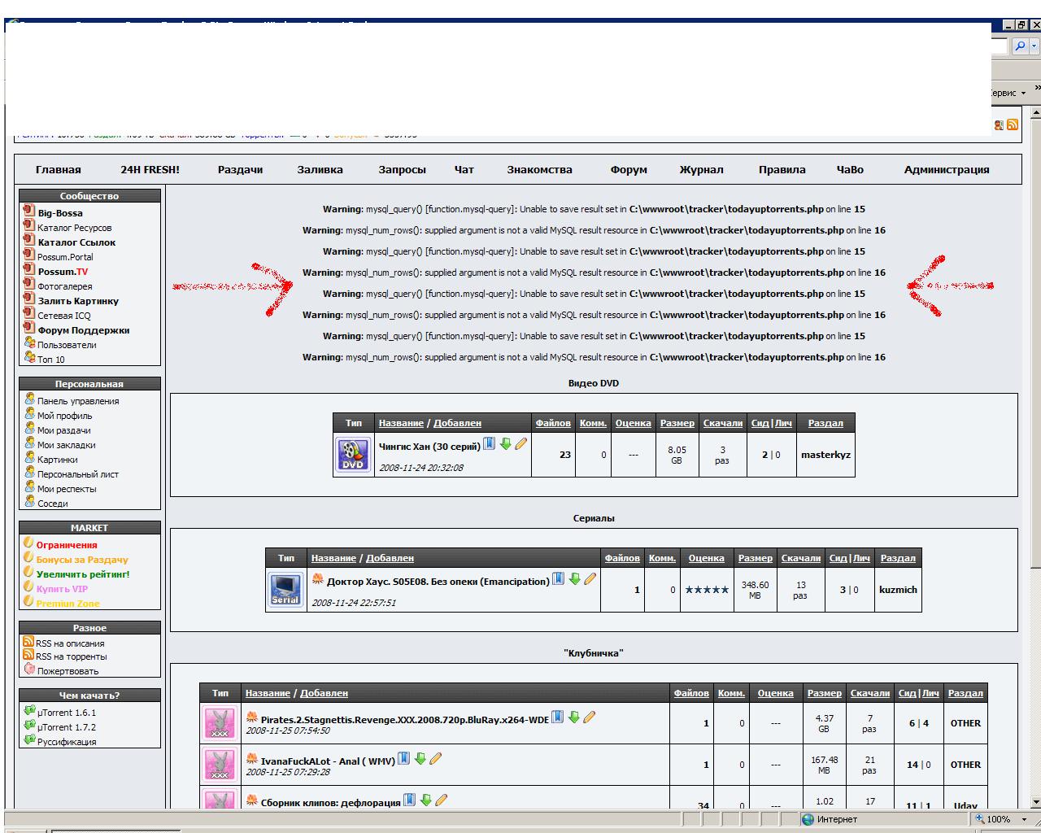Image resolution: width=1041 pixels, height=833 pixels.
Task: Click the edit pencil icon for Чингис Хан
Action: (520, 443)
